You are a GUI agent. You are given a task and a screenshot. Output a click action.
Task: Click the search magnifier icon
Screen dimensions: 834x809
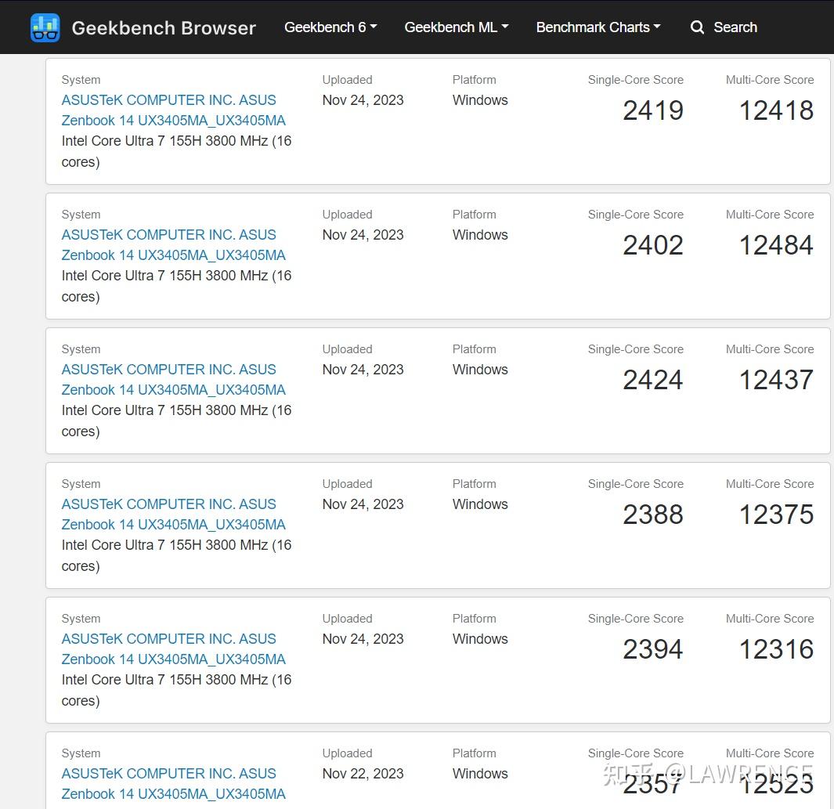tap(697, 27)
